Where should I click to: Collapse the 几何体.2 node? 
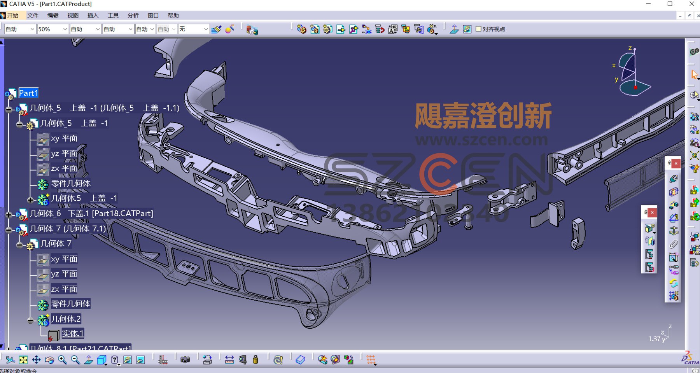click(x=30, y=321)
